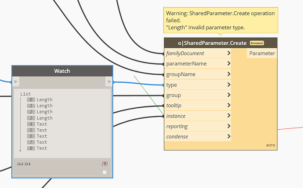Select index 3 Length item
The height and width of the screenshot is (188, 303).
pyautogui.click(x=40, y=118)
